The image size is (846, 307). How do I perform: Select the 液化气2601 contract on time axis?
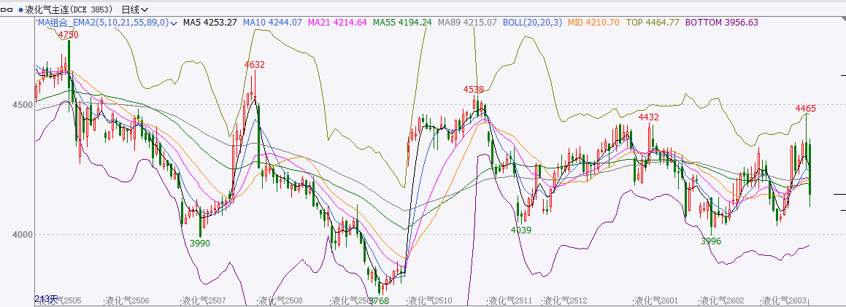tap(656, 300)
